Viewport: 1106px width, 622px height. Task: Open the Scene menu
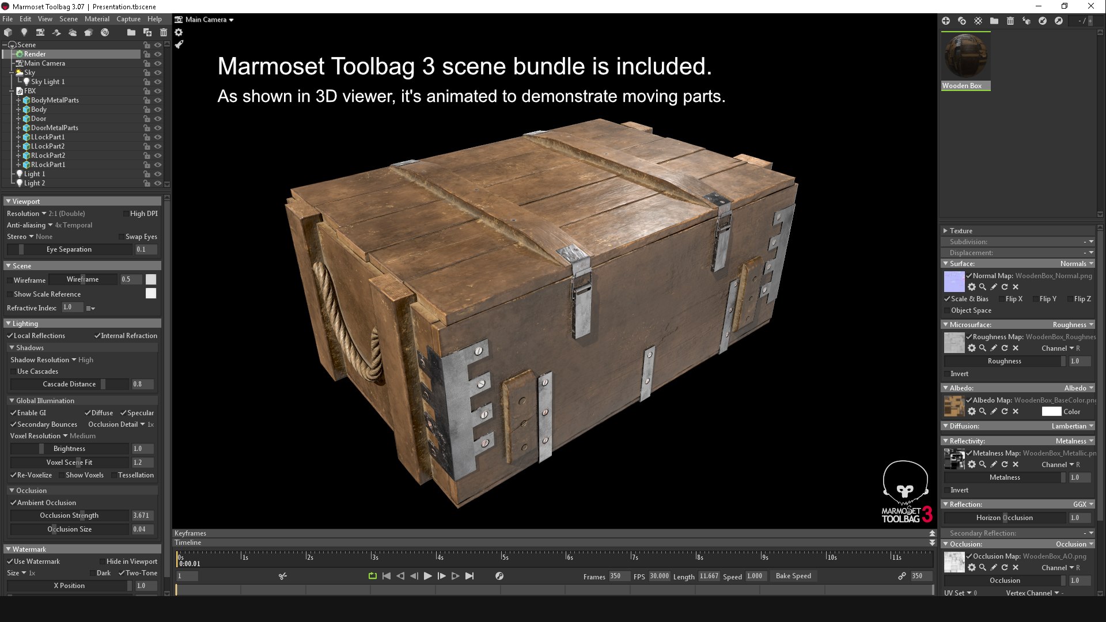coord(69,19)
